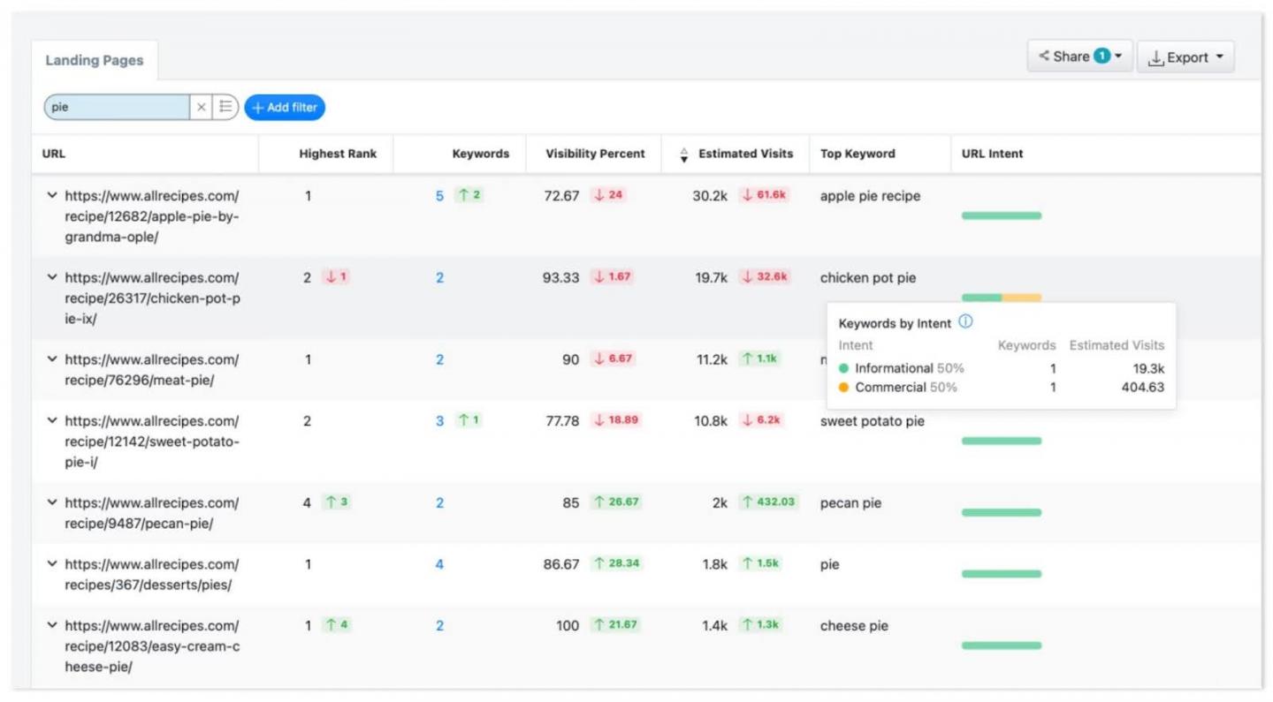
Task: Click the green Informational intent dot
Action: [844, 368]
